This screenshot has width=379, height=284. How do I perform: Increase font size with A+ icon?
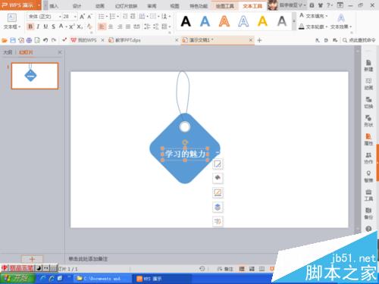[82, 17]
